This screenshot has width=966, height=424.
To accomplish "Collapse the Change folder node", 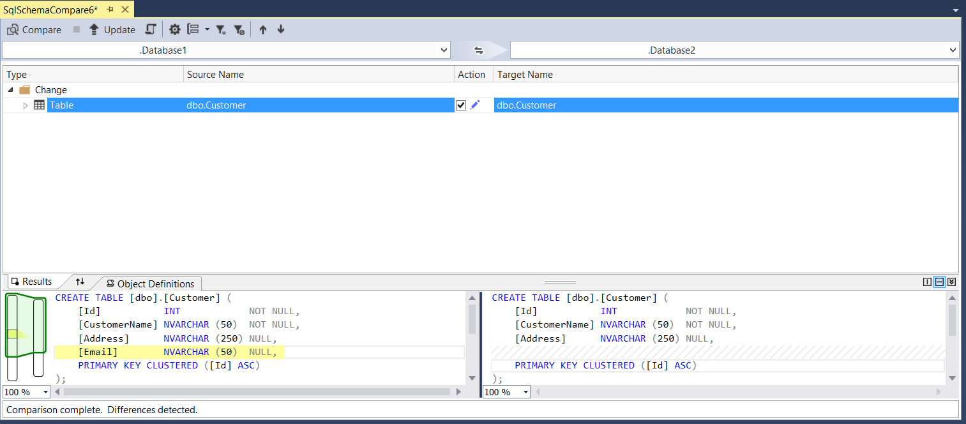I will tap(10, 89).
